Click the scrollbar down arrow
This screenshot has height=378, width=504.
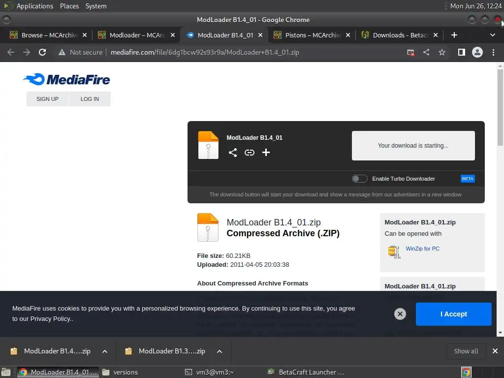pos(500,333)
